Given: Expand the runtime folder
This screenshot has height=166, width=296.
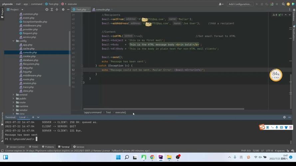Looking at the screenshot, I should 13,106.
